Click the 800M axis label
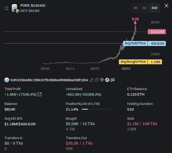This screenshot has height=153, width=172. click(155, 22)
